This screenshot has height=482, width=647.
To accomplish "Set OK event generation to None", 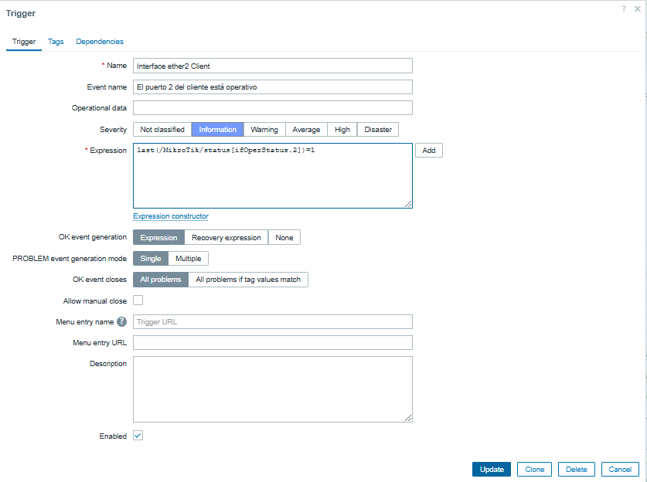I will pyautogui.click(x=284, y=237).
